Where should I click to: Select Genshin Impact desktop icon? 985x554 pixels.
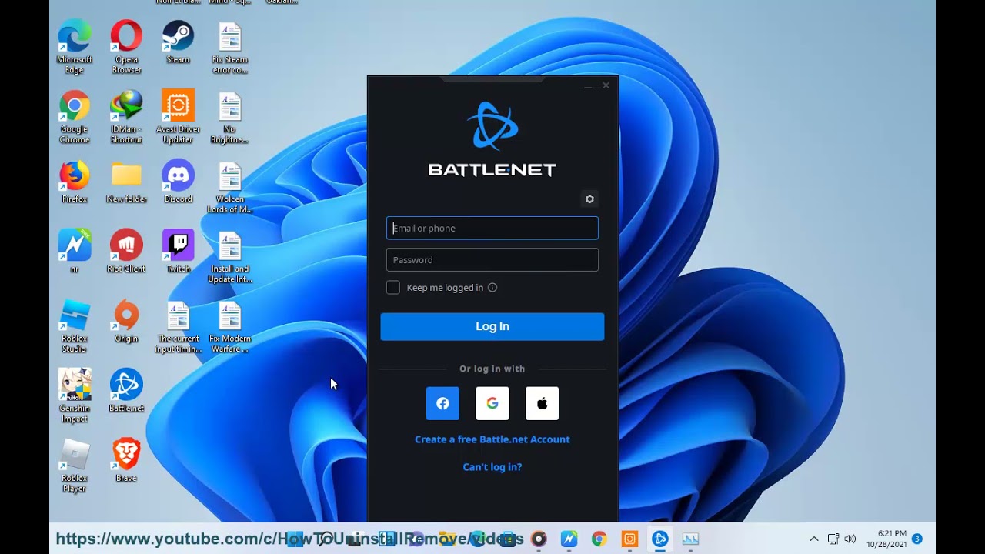click(75, 396)
